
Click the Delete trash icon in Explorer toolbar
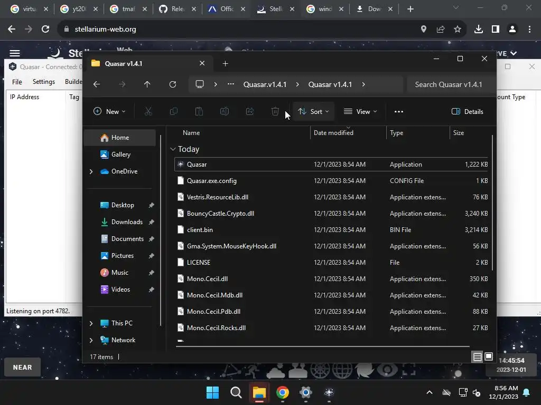pyautogui.click(x=275, y=111)
